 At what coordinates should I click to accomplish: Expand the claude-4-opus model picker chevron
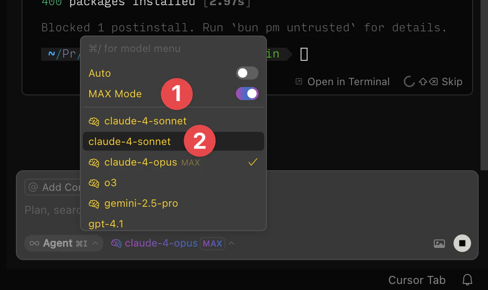pos(231,243)
